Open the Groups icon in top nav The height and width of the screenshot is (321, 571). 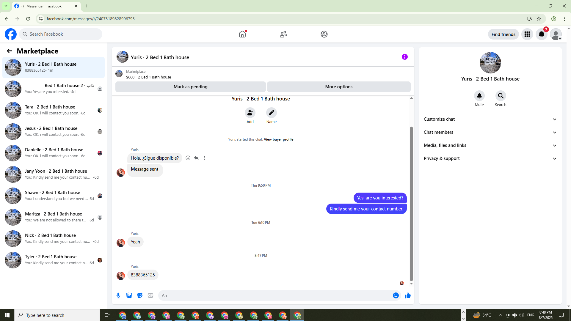click(x=324, y=34)
